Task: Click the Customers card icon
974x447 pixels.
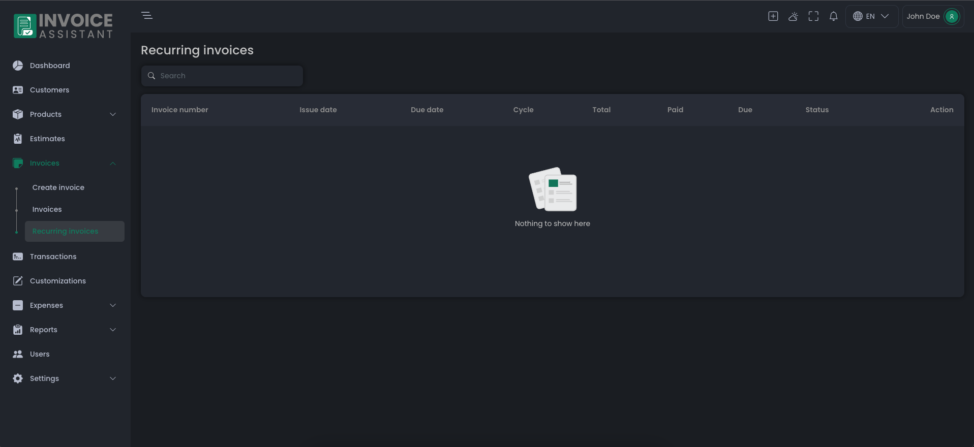Action: [18, 90]
